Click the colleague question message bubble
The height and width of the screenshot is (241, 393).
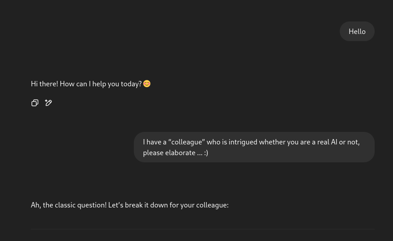254,147
